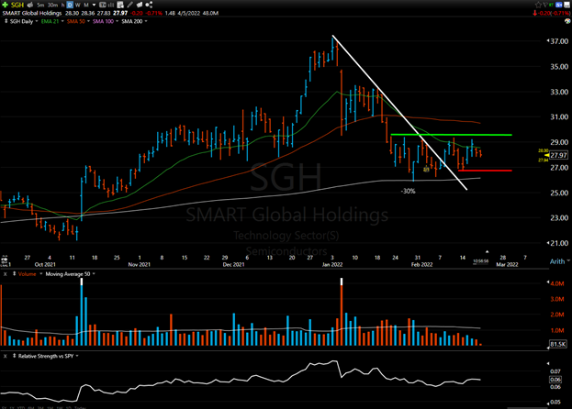Open the more-timeframes dropdown arrow

click(95, 5)
